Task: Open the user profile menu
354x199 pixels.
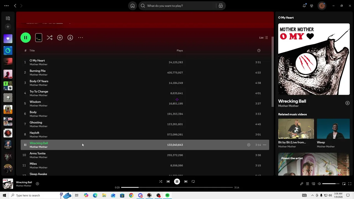Action: (322, 6)
